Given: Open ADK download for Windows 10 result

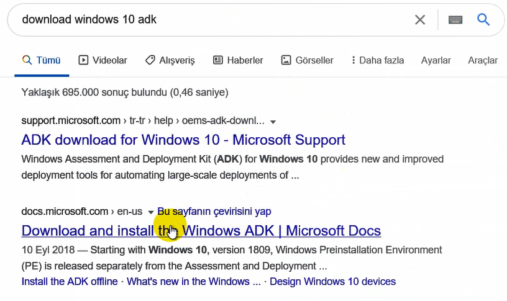Looking at the screenshot, I should pos(183,140).
